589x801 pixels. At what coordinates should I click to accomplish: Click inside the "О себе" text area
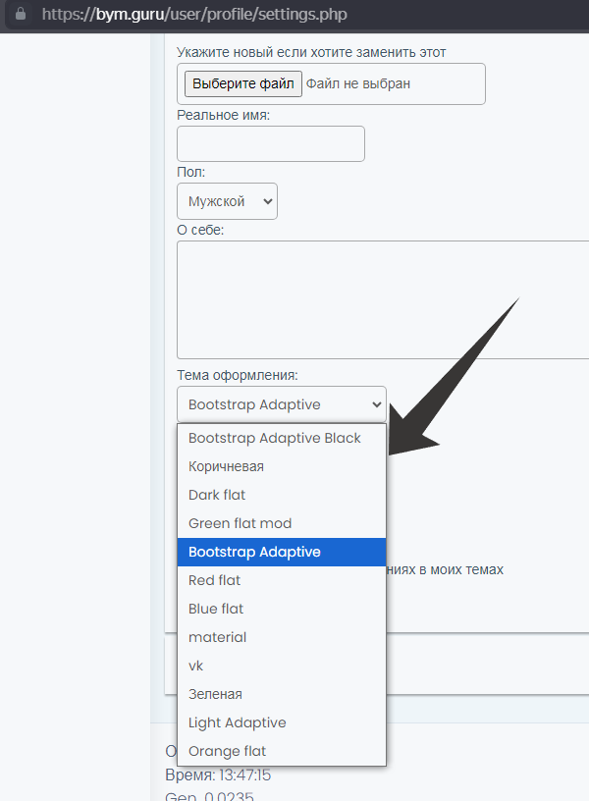coord(383,299)
